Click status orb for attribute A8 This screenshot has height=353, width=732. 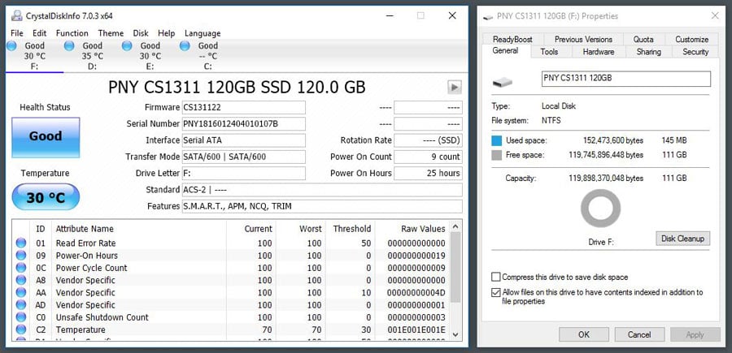tap(21, 280)
